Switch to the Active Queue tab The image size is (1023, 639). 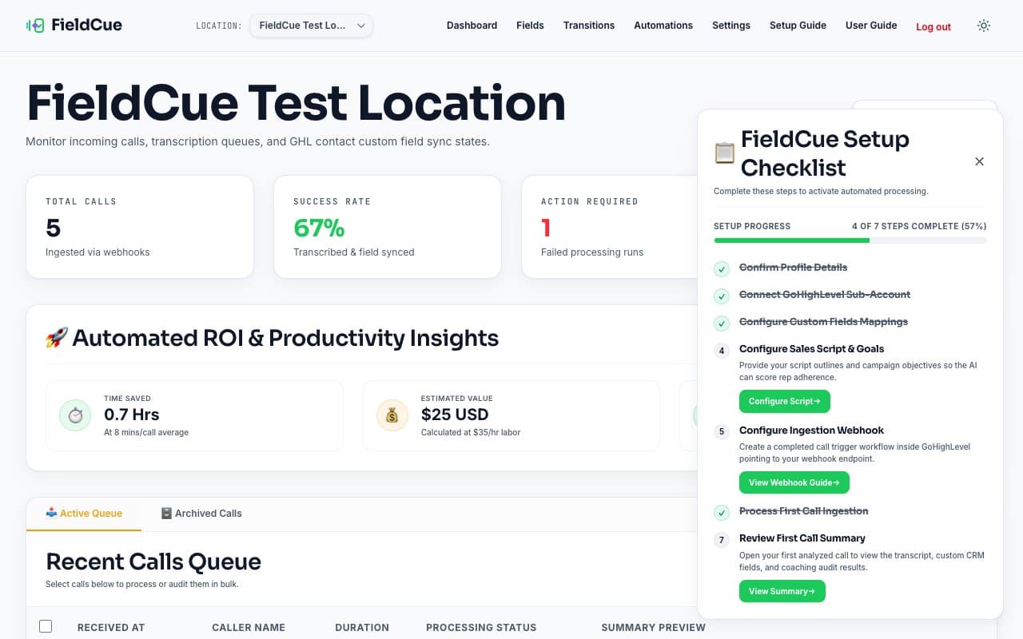tap(84, 514)
